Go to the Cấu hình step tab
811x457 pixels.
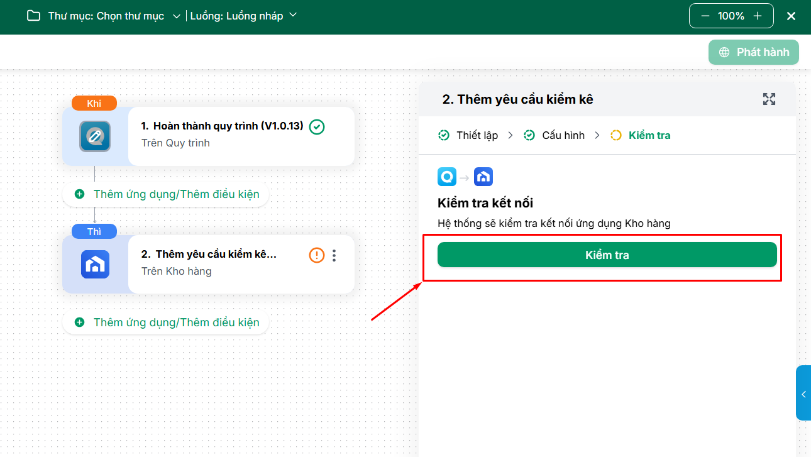coord(554,135)
